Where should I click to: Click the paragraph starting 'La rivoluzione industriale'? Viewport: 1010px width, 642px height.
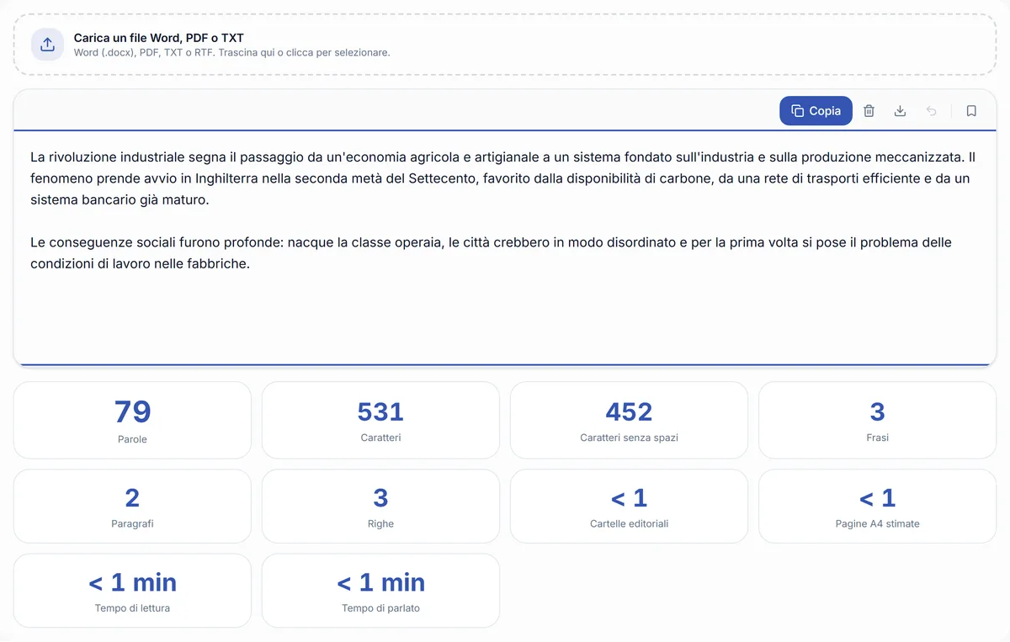502,178
